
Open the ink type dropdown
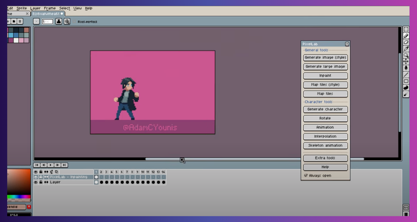tap(59, 21)
